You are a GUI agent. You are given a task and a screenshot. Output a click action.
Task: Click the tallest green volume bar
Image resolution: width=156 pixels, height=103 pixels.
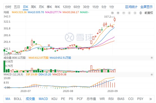coord(4,67)
